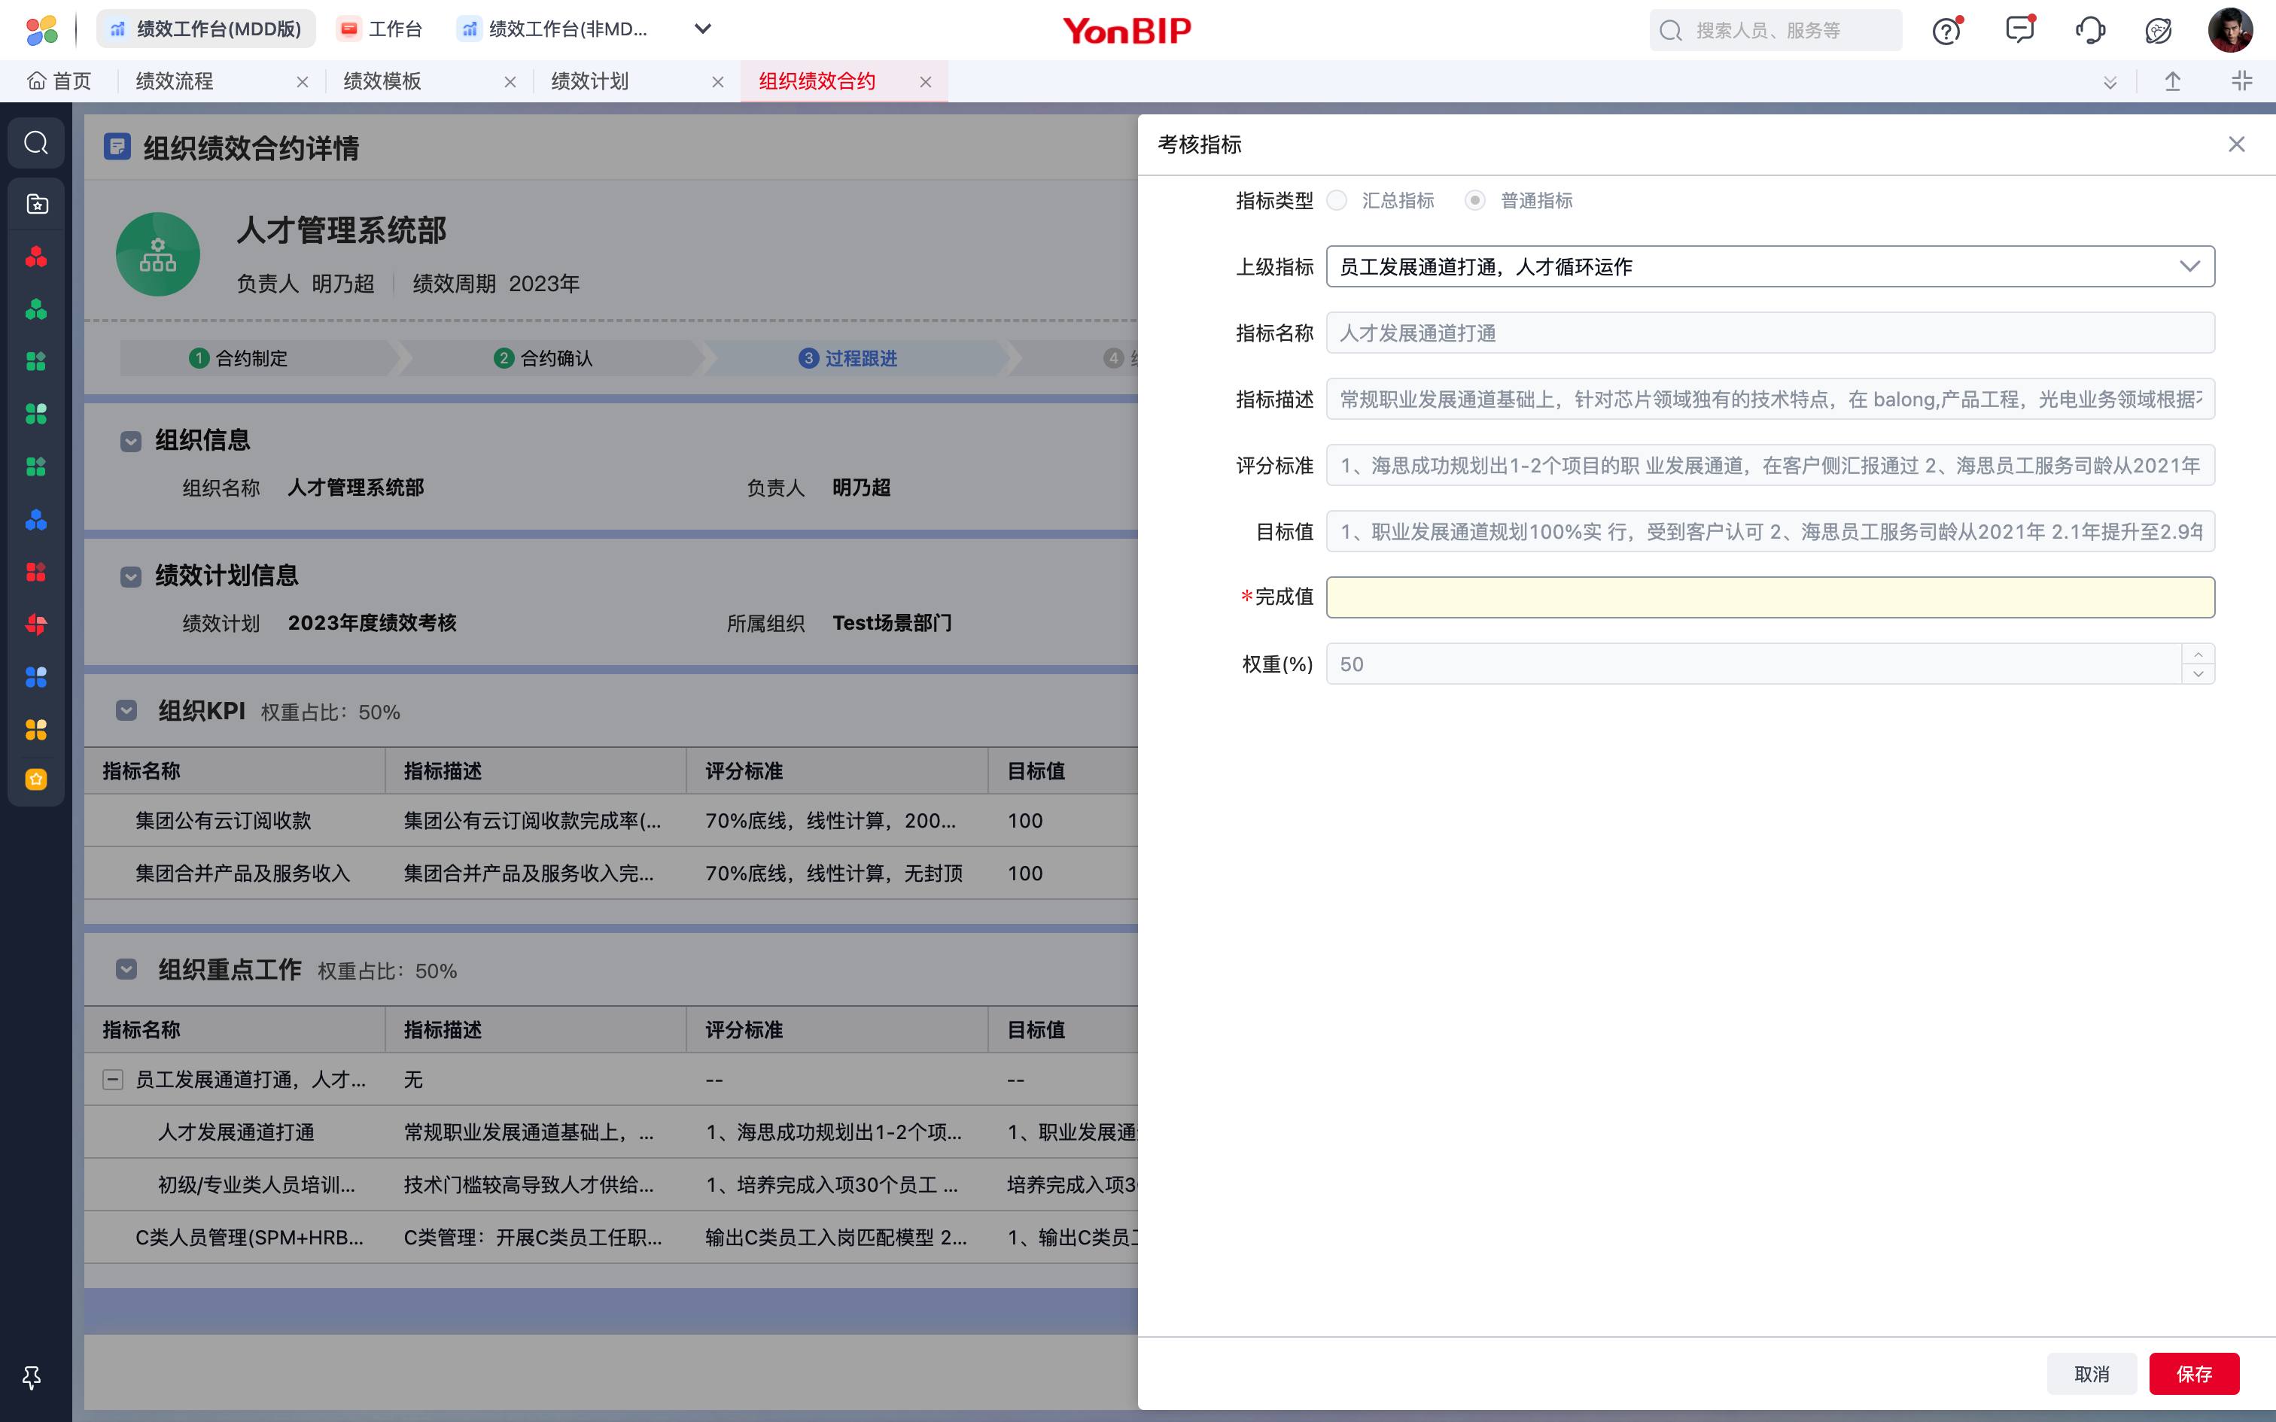The image size is (2276, 1422).
Task: Click the pin icon at sidebar bottom
Action: click(x=32, y=1378)
